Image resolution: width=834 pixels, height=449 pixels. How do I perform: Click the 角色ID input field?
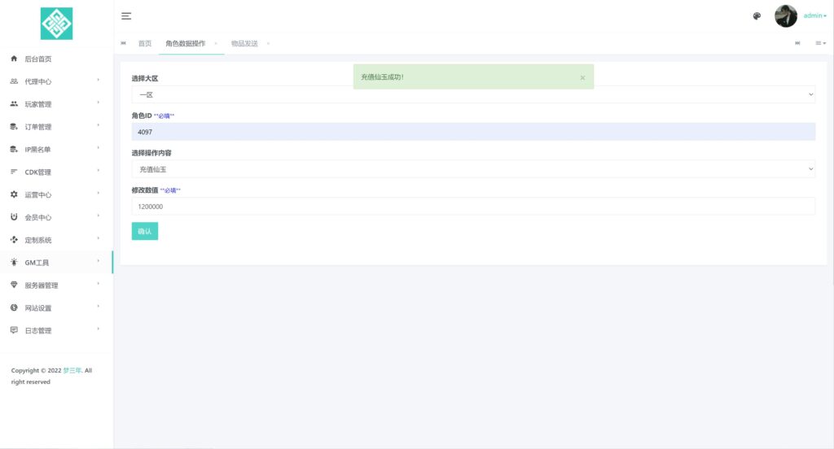tap(473, 132)
